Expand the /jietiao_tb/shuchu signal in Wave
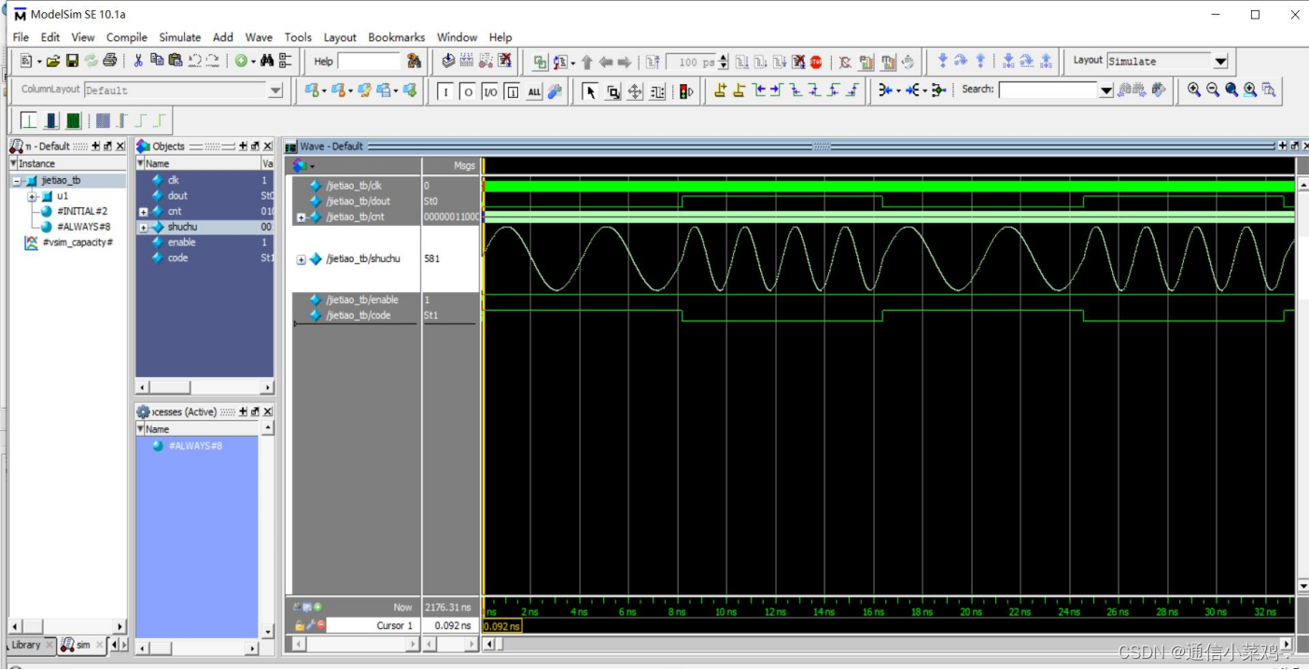This screenshot has height=670, width=1309. point(301,259)
